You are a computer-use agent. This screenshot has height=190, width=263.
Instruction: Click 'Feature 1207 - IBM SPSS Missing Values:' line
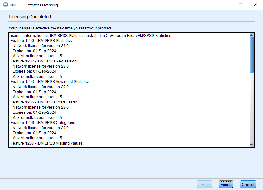[x=47, y=143]
